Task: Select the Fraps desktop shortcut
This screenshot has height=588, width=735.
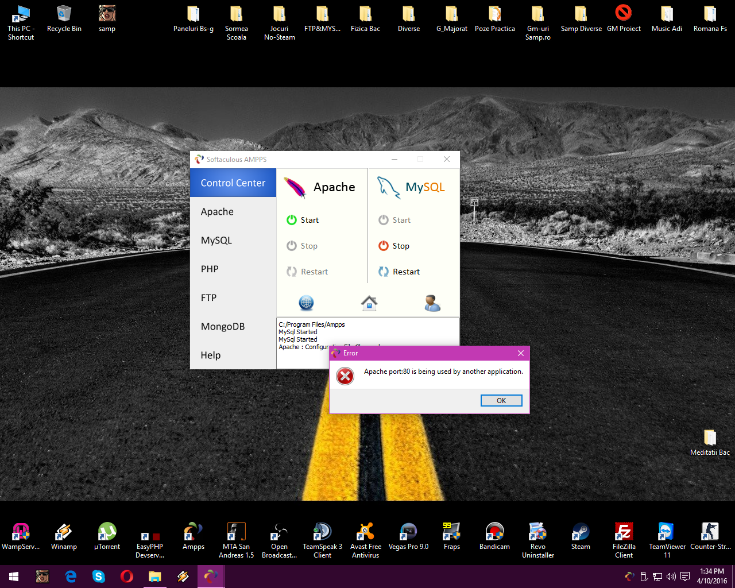Action: pyautogui.click(x=452, y=536)
